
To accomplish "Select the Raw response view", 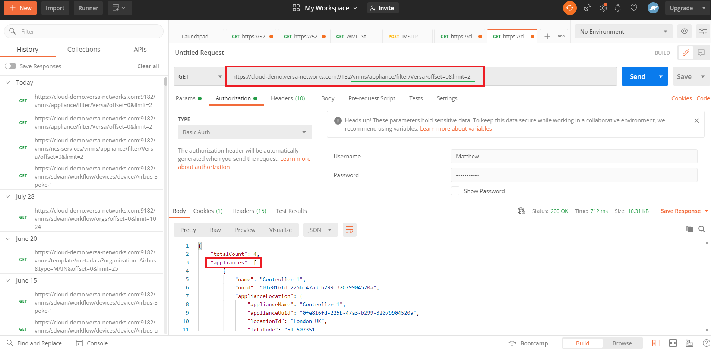I will [x=215, y=230].
